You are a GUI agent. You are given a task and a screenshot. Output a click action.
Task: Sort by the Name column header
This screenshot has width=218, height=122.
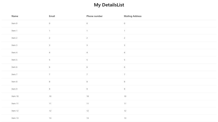click(15, 16)
